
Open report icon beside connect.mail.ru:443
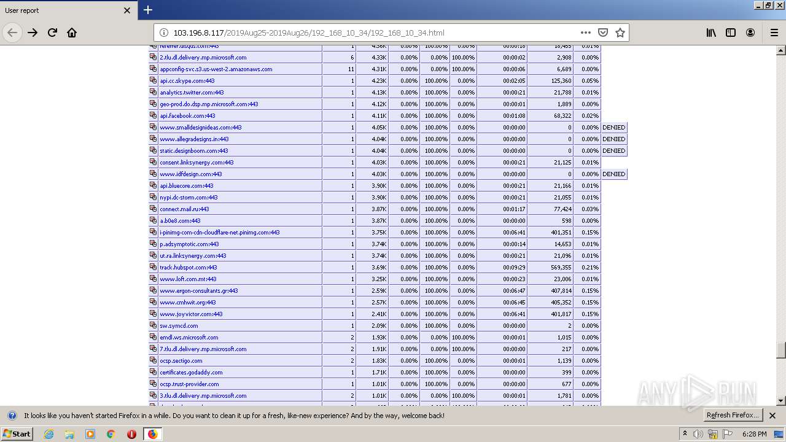pos(154,209)
